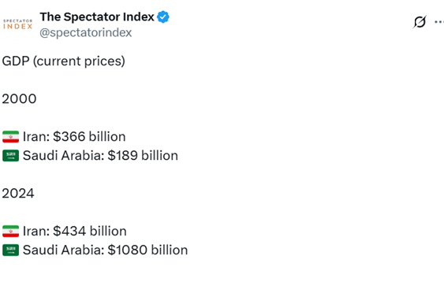Click the Saudi flag beside $1080 billion
444x300 pixels.
pyautogui.click(x=11, y=250)
